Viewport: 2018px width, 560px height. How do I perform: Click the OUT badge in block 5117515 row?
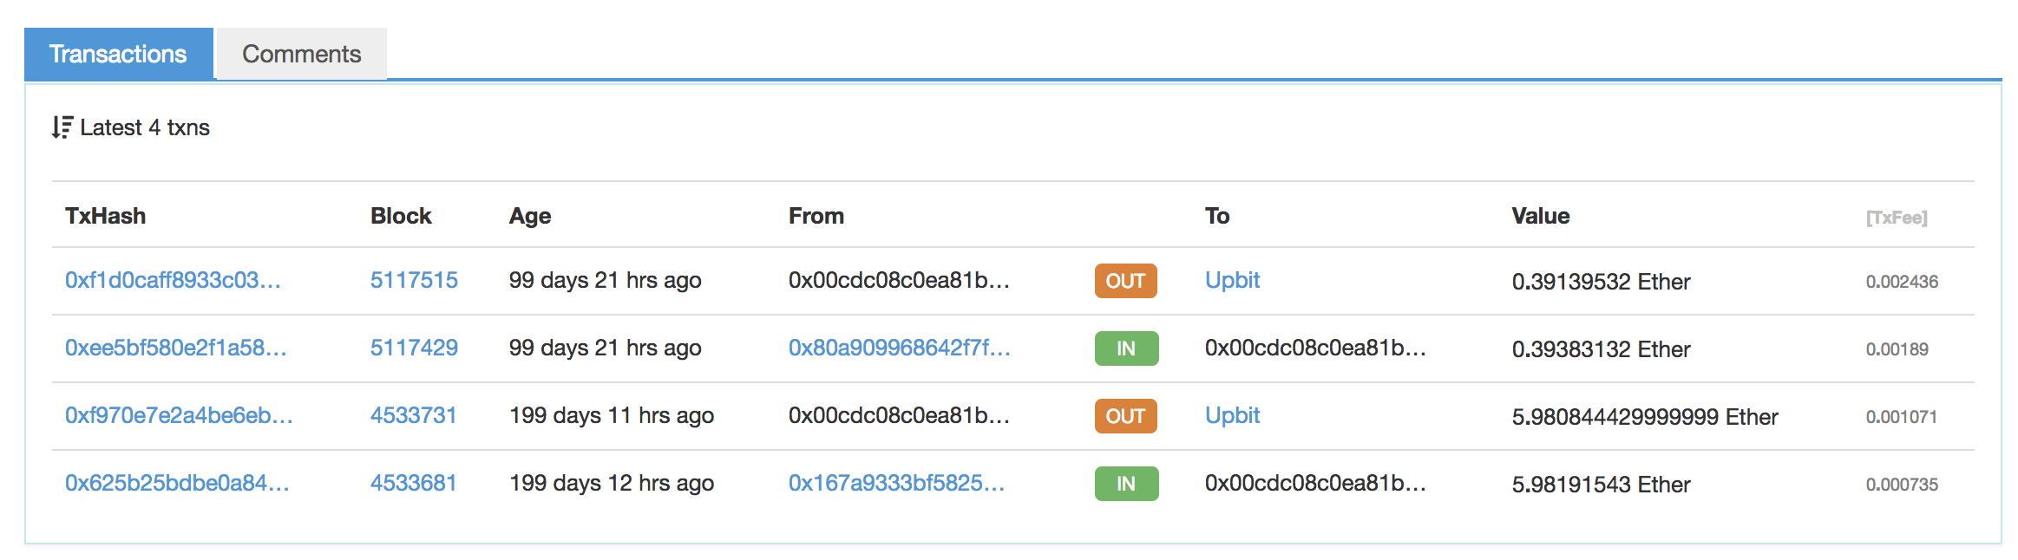click(x=1125, y=281)
